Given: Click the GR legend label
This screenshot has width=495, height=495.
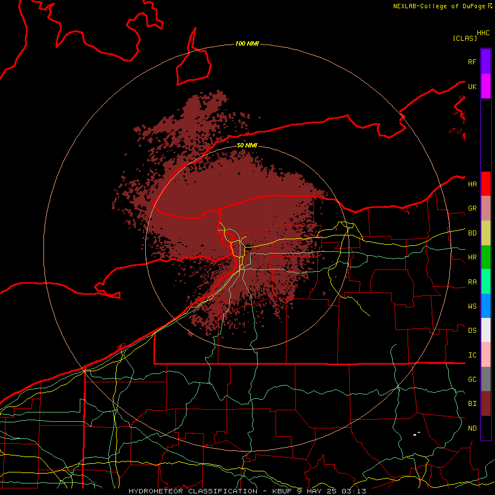Looking at the screenshot, I should (472, 208).
